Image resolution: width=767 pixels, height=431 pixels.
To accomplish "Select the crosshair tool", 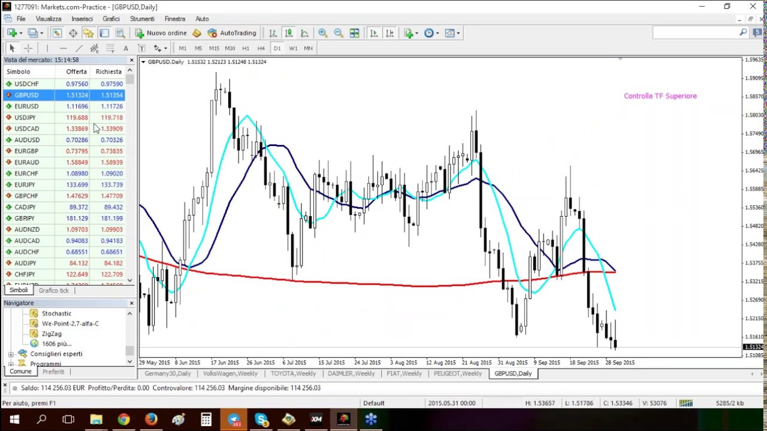I will tap(28, 48).
